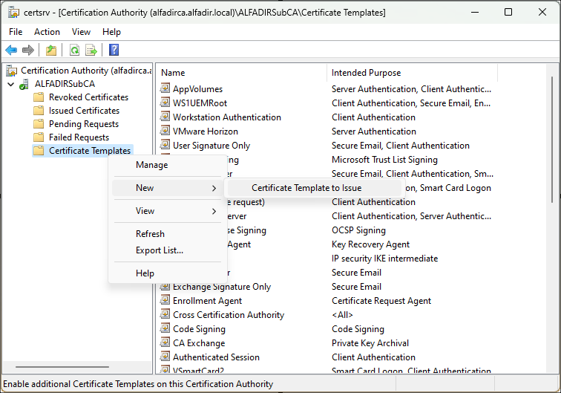The image size is (561, 393).
Task: Click the Refresh toolbar icon
Action: coord(74,51)
